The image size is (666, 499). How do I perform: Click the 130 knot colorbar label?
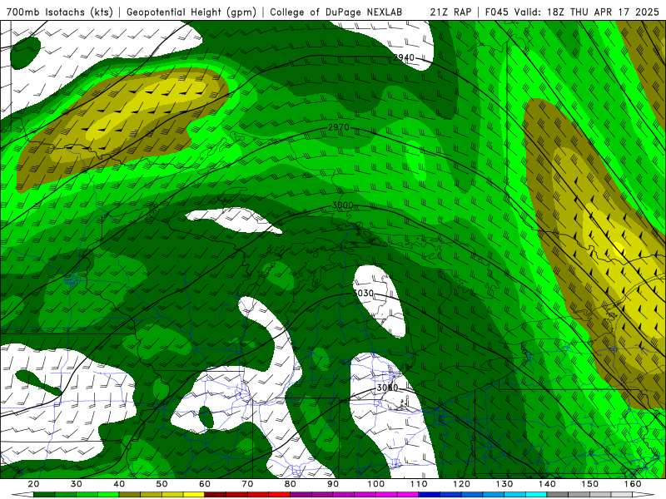coord(504,484)
